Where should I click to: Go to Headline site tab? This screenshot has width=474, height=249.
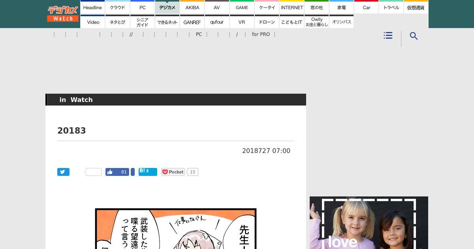tap(92, 7)
